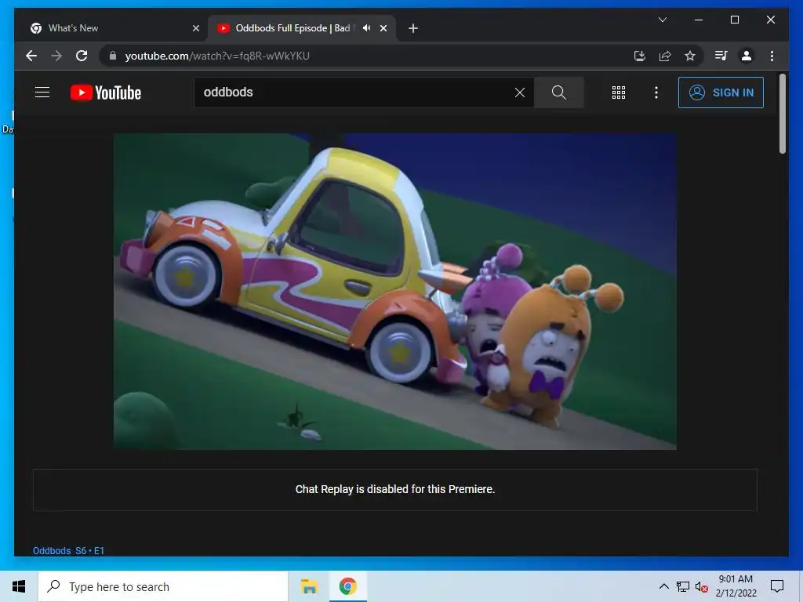The width and height of the screenshot is (803, 602).
Task: Click the Type here to search box
Action: point(163,586)
